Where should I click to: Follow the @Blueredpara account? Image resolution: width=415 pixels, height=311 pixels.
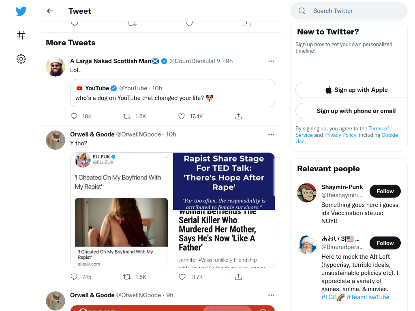(385, 243)
